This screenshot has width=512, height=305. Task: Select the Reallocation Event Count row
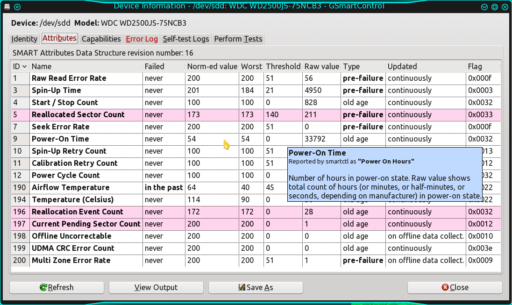tap(256, 212)
